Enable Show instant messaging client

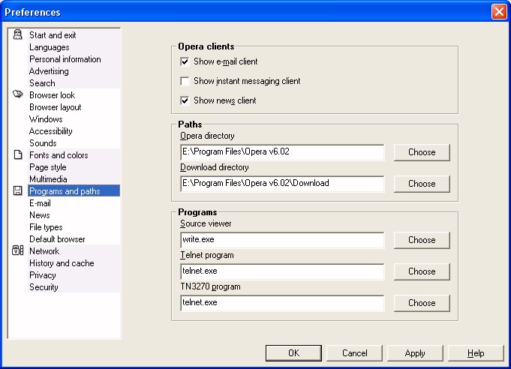(185, 81)
